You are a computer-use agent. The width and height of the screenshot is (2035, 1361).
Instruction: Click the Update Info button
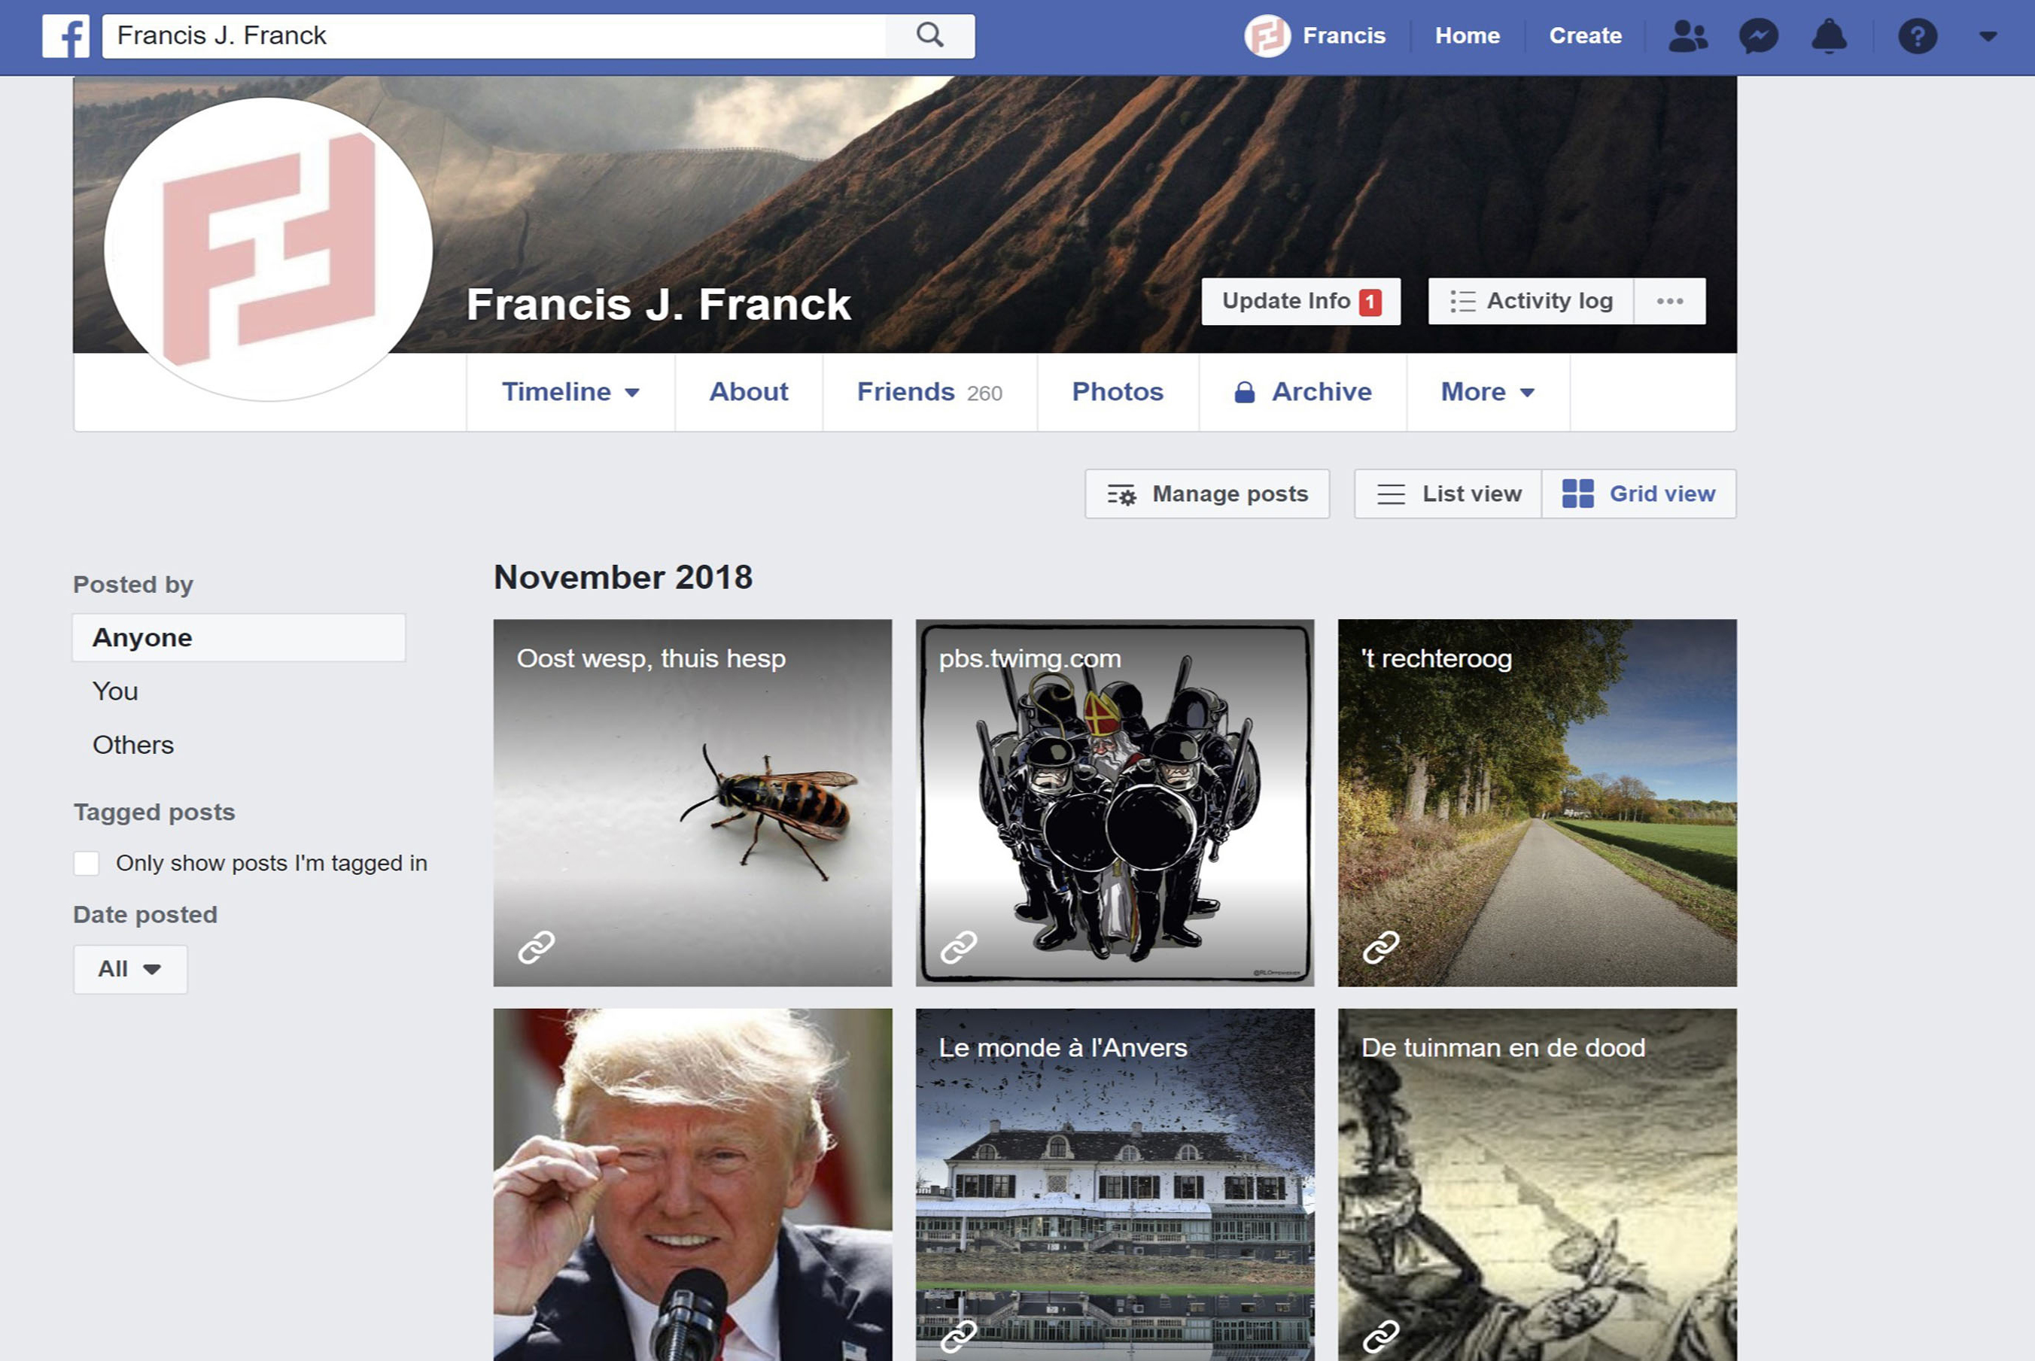click(x=1300, y=301)
